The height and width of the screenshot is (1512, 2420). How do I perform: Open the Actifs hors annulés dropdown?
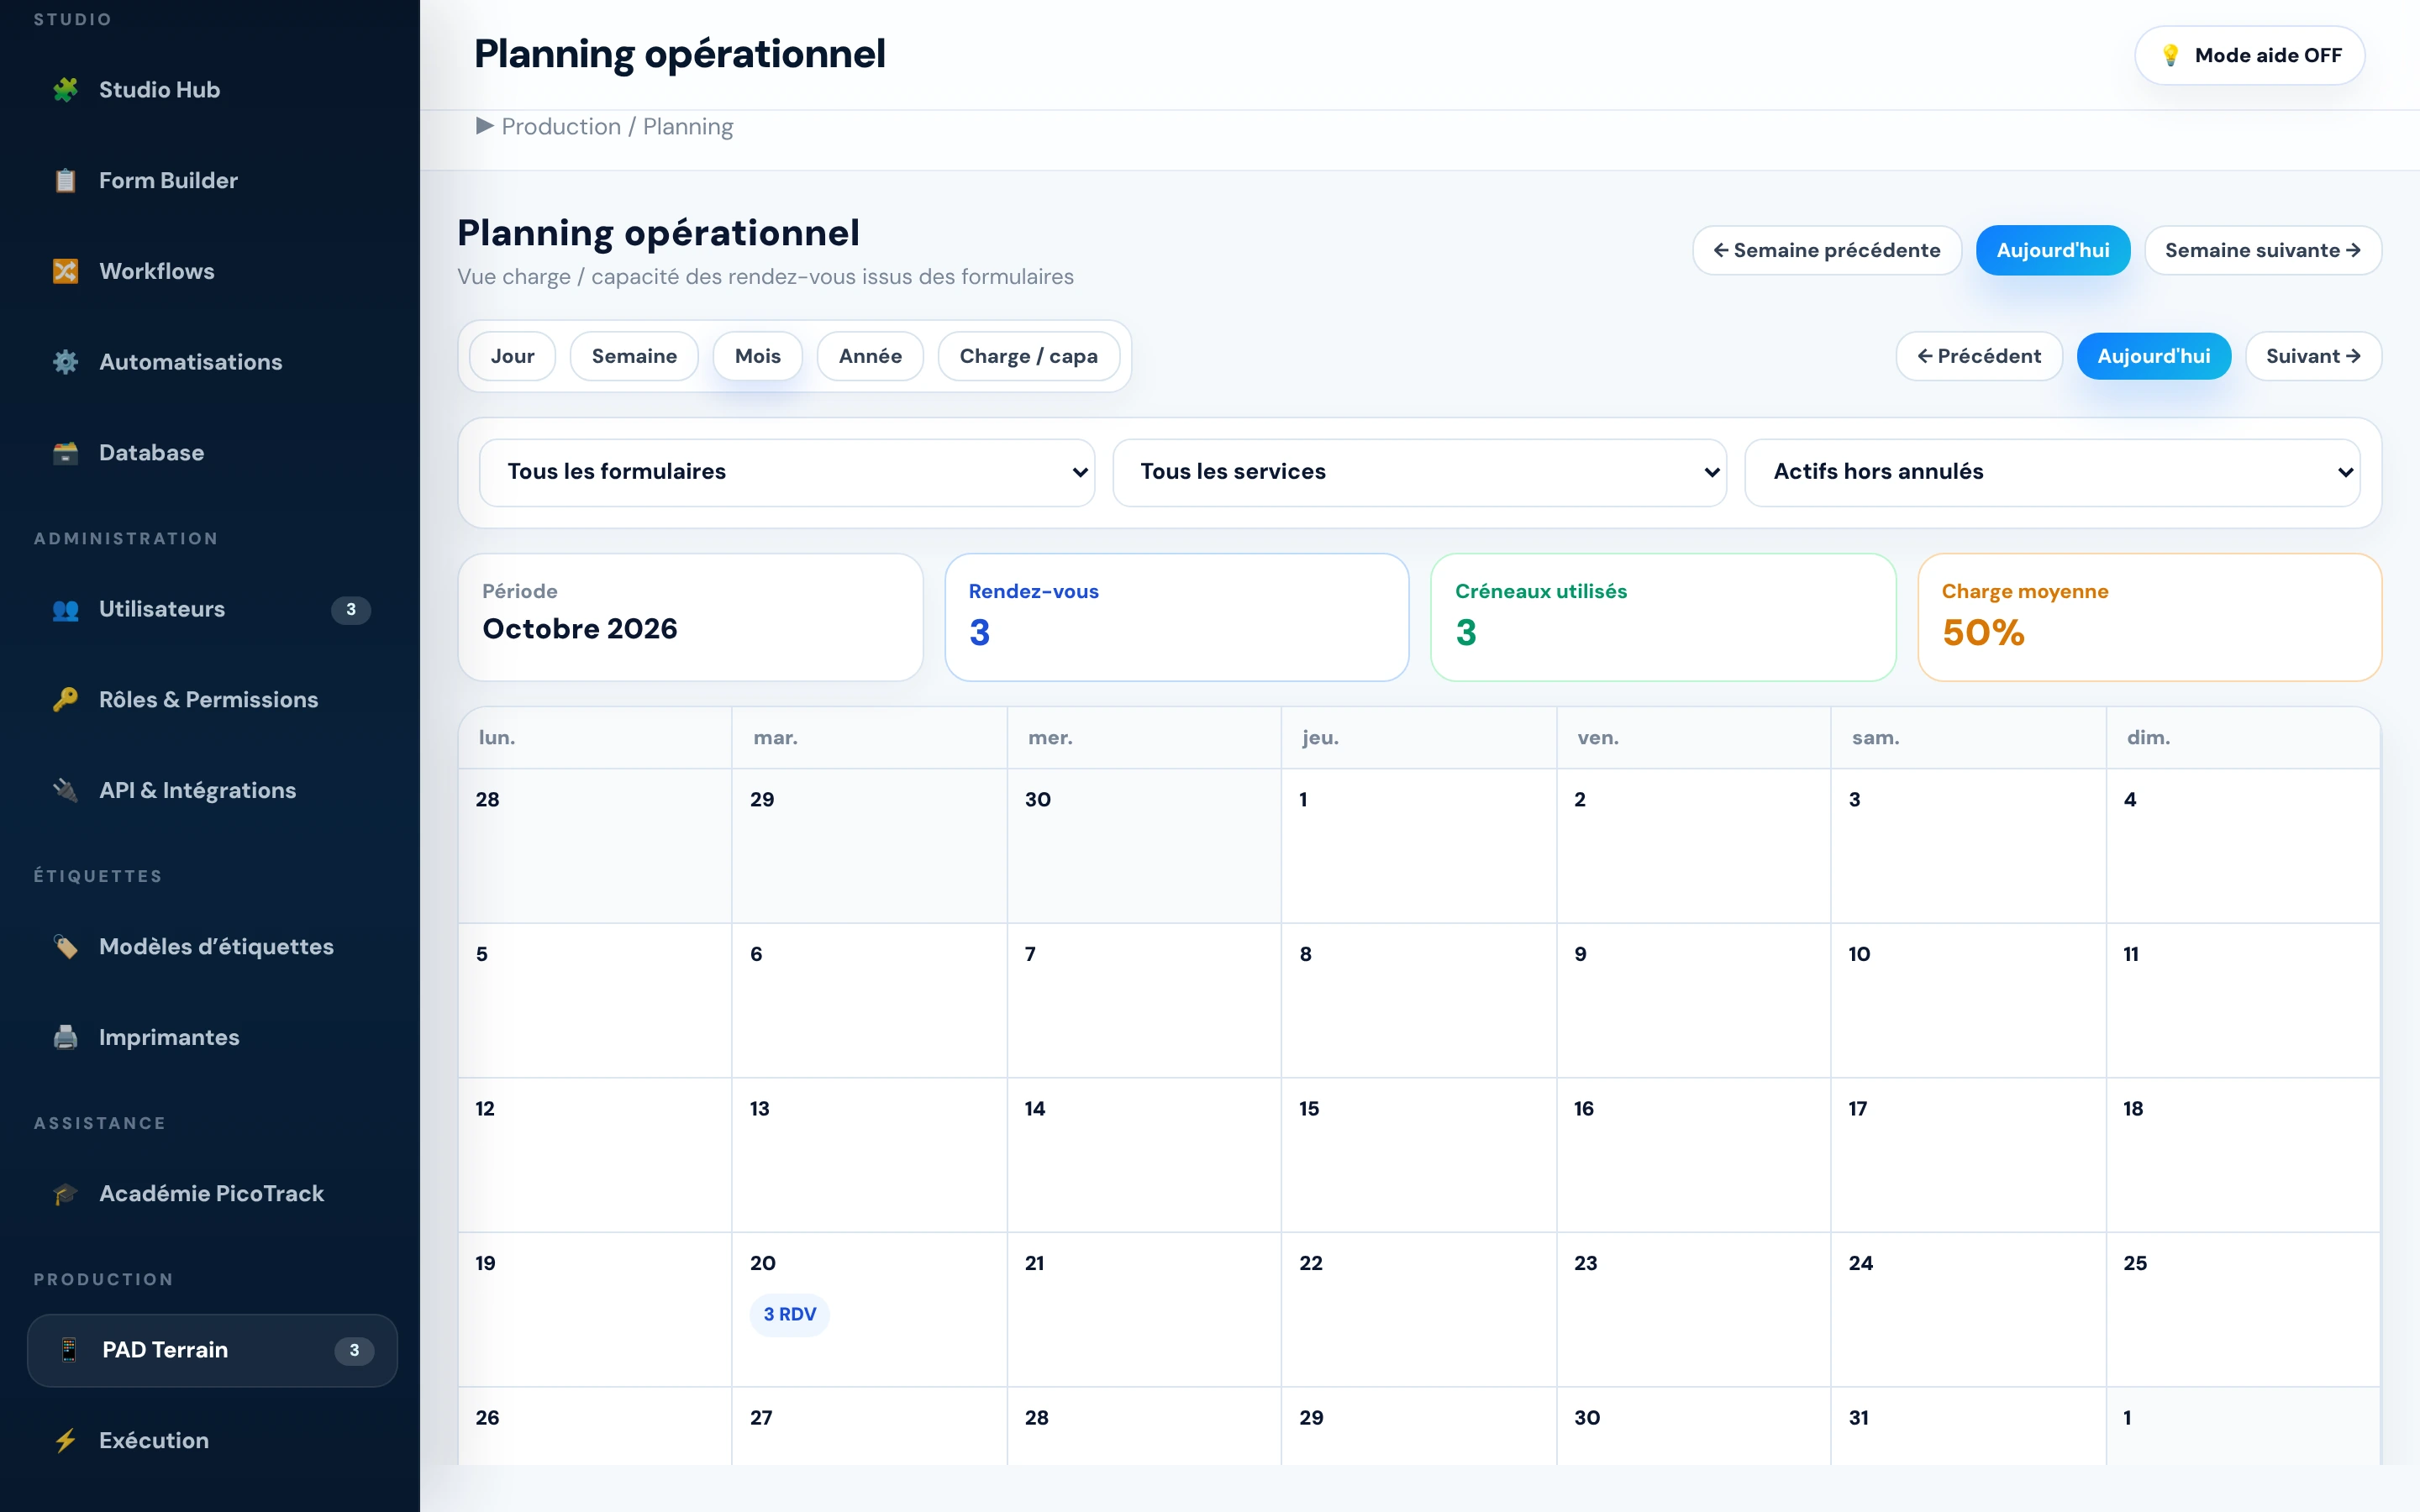pos(2052,472)
